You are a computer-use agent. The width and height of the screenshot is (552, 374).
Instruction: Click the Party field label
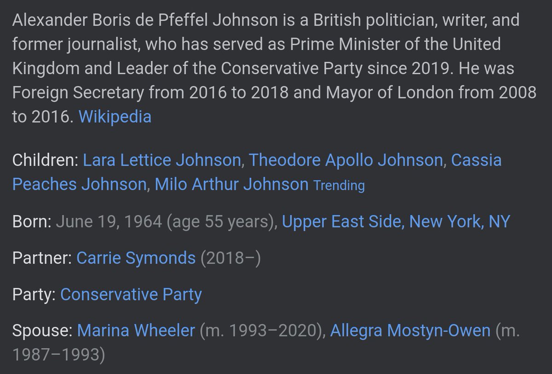[x=34, y=294]
